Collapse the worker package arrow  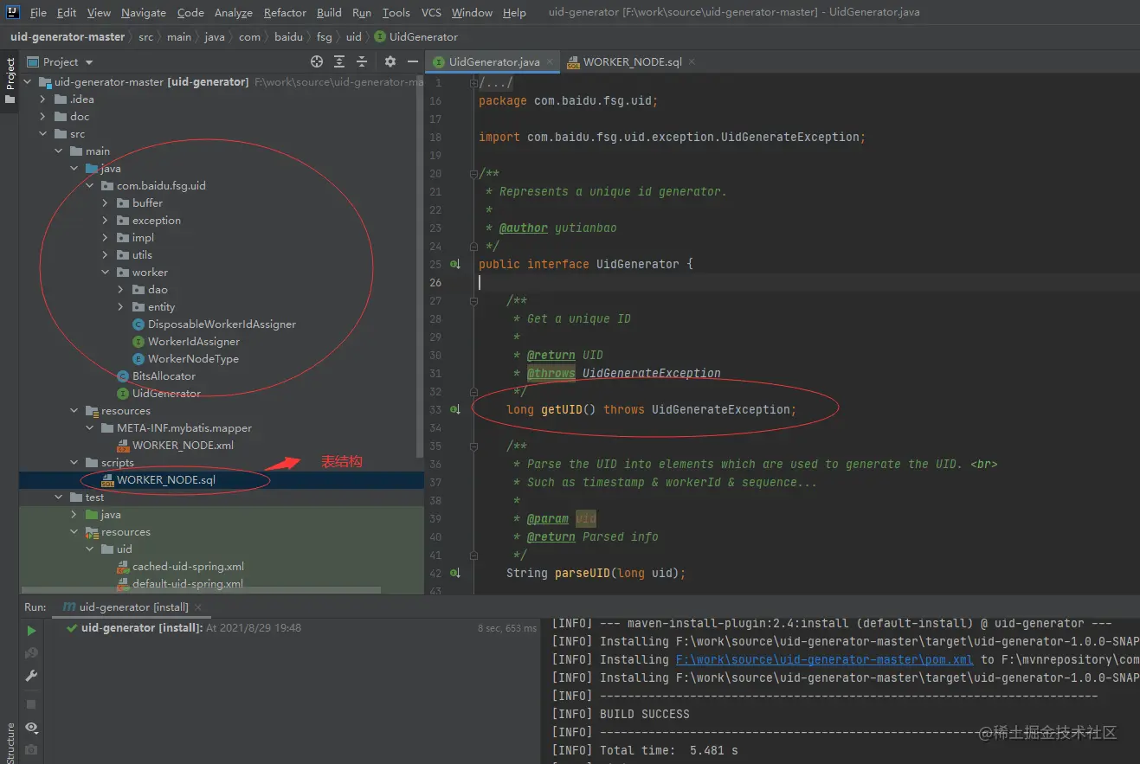[105, 272]
